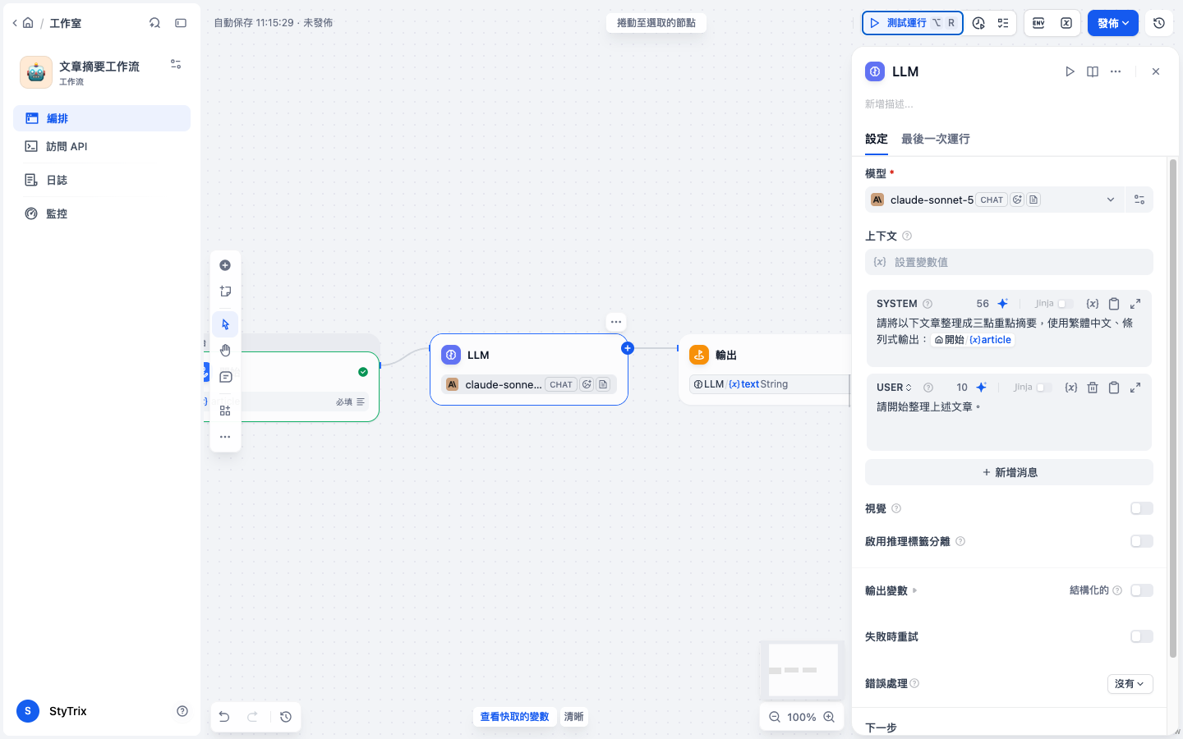The height and width of the screenshot is (739, 1183).
Task: Open the 編排 sidebar item
Action: coord(102,118)
